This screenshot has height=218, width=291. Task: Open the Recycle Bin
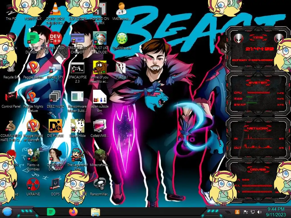pyautogui.click(x=11, y=70)
